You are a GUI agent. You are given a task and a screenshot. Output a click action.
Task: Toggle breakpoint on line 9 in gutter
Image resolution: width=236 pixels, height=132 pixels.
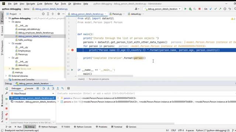(72, 50)
